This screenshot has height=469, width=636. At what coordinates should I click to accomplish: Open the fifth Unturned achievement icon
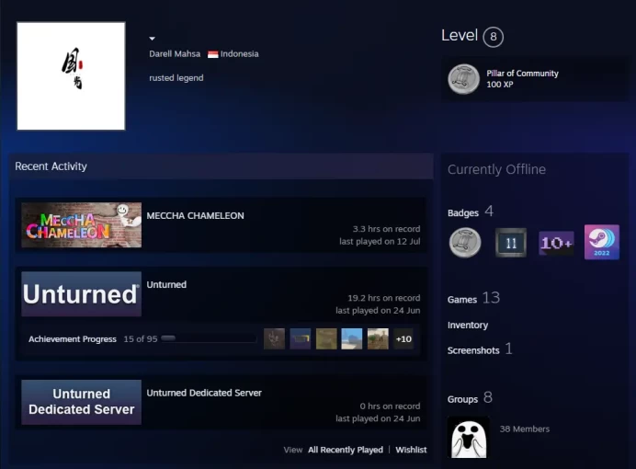click(x=378, y=338)
